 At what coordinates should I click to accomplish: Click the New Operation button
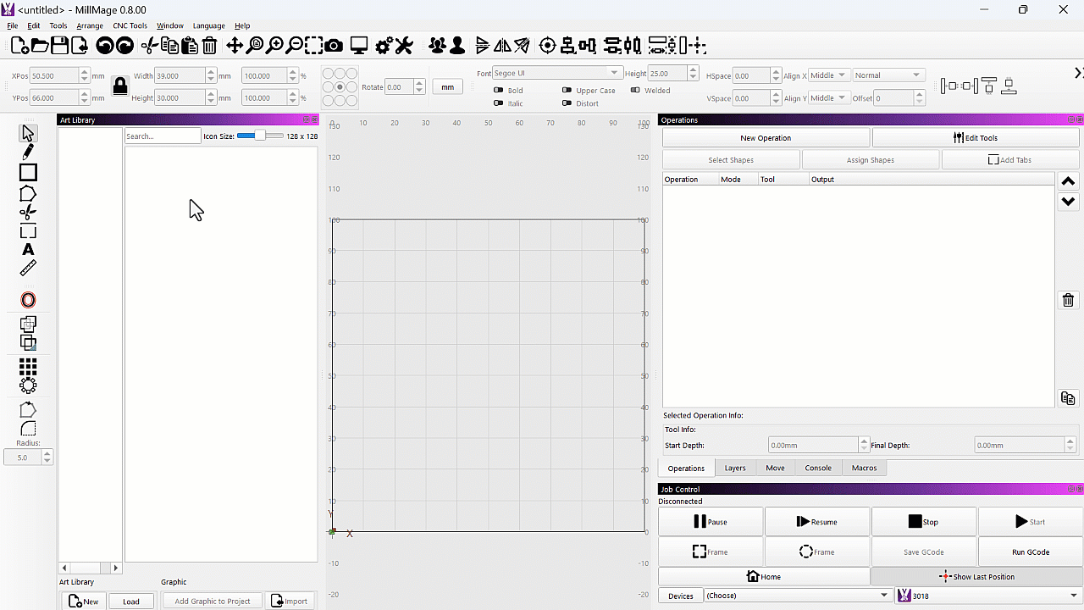[x=765, y=137]
